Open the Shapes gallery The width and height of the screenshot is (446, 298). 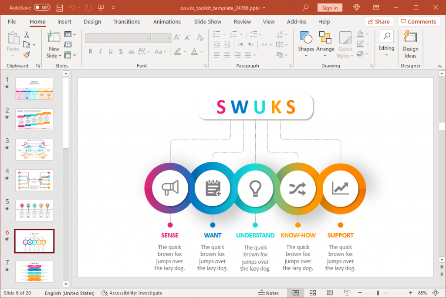click(306, 44)
